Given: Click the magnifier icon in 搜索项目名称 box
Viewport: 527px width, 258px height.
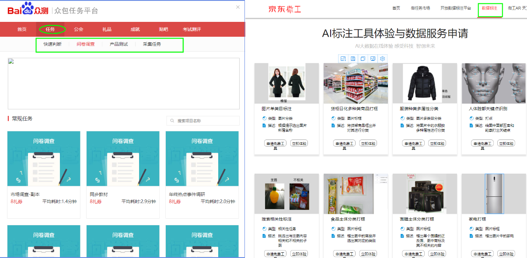Looking at the screenshot, I should [x=173, y=121].
